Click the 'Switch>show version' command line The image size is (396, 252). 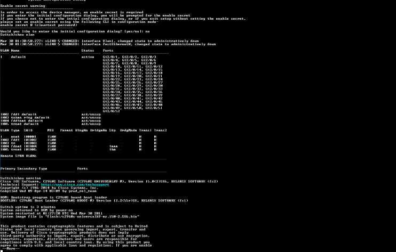(x=20, y=178)
